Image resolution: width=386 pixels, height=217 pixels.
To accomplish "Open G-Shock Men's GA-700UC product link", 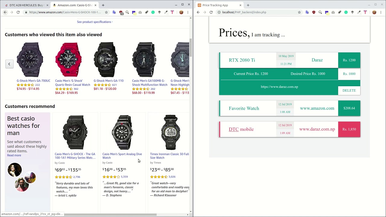I will click(x=33, y=81).
